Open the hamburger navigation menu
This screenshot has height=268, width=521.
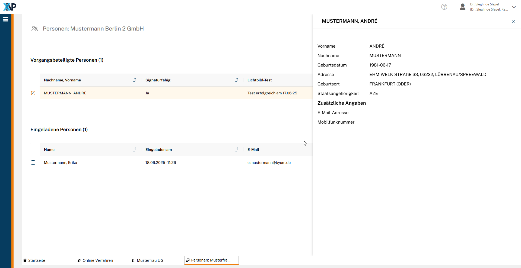(x=6, y=19)
